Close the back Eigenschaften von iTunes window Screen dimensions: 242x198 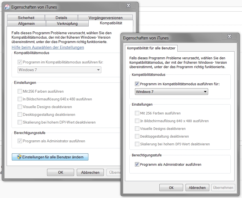[128, 6]
